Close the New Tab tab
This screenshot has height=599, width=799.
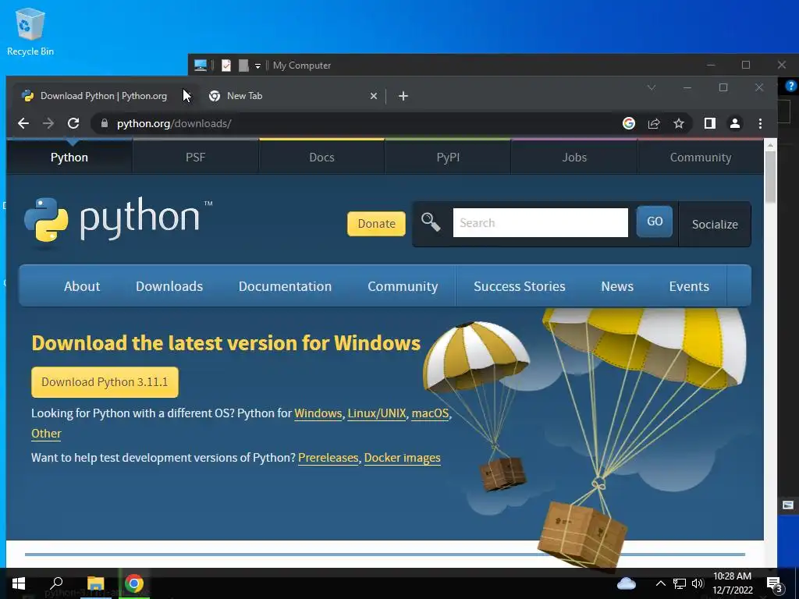[x=374, y=96]
